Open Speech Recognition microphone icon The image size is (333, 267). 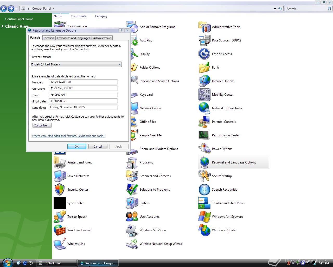204,190
